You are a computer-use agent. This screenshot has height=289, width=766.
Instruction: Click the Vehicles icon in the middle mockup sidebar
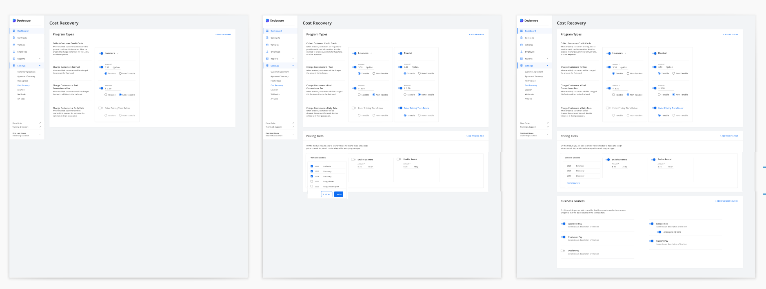[x=267, y=45]
